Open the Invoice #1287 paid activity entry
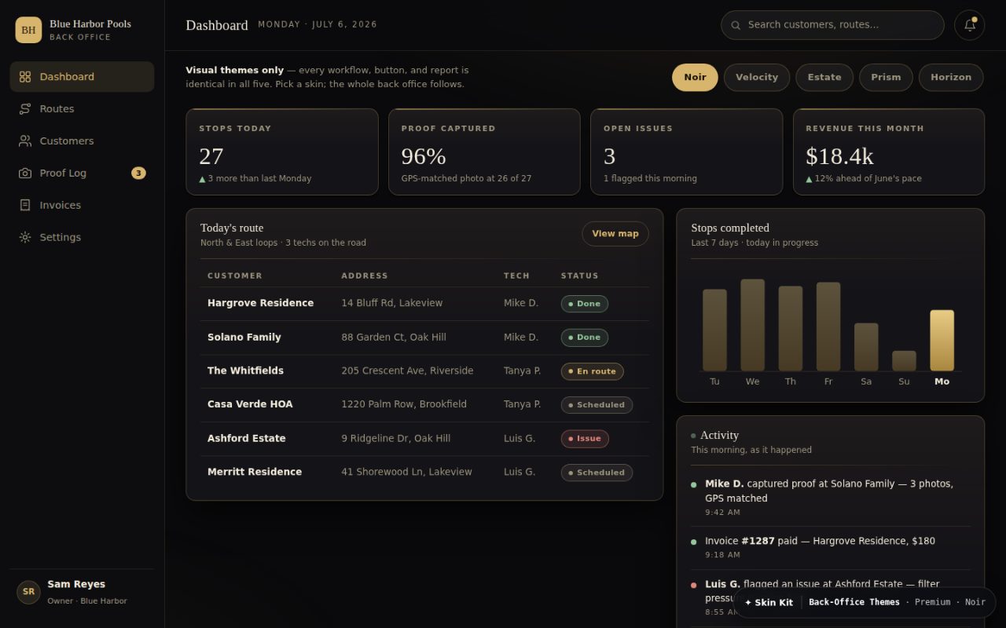 (x=830, y=548)
